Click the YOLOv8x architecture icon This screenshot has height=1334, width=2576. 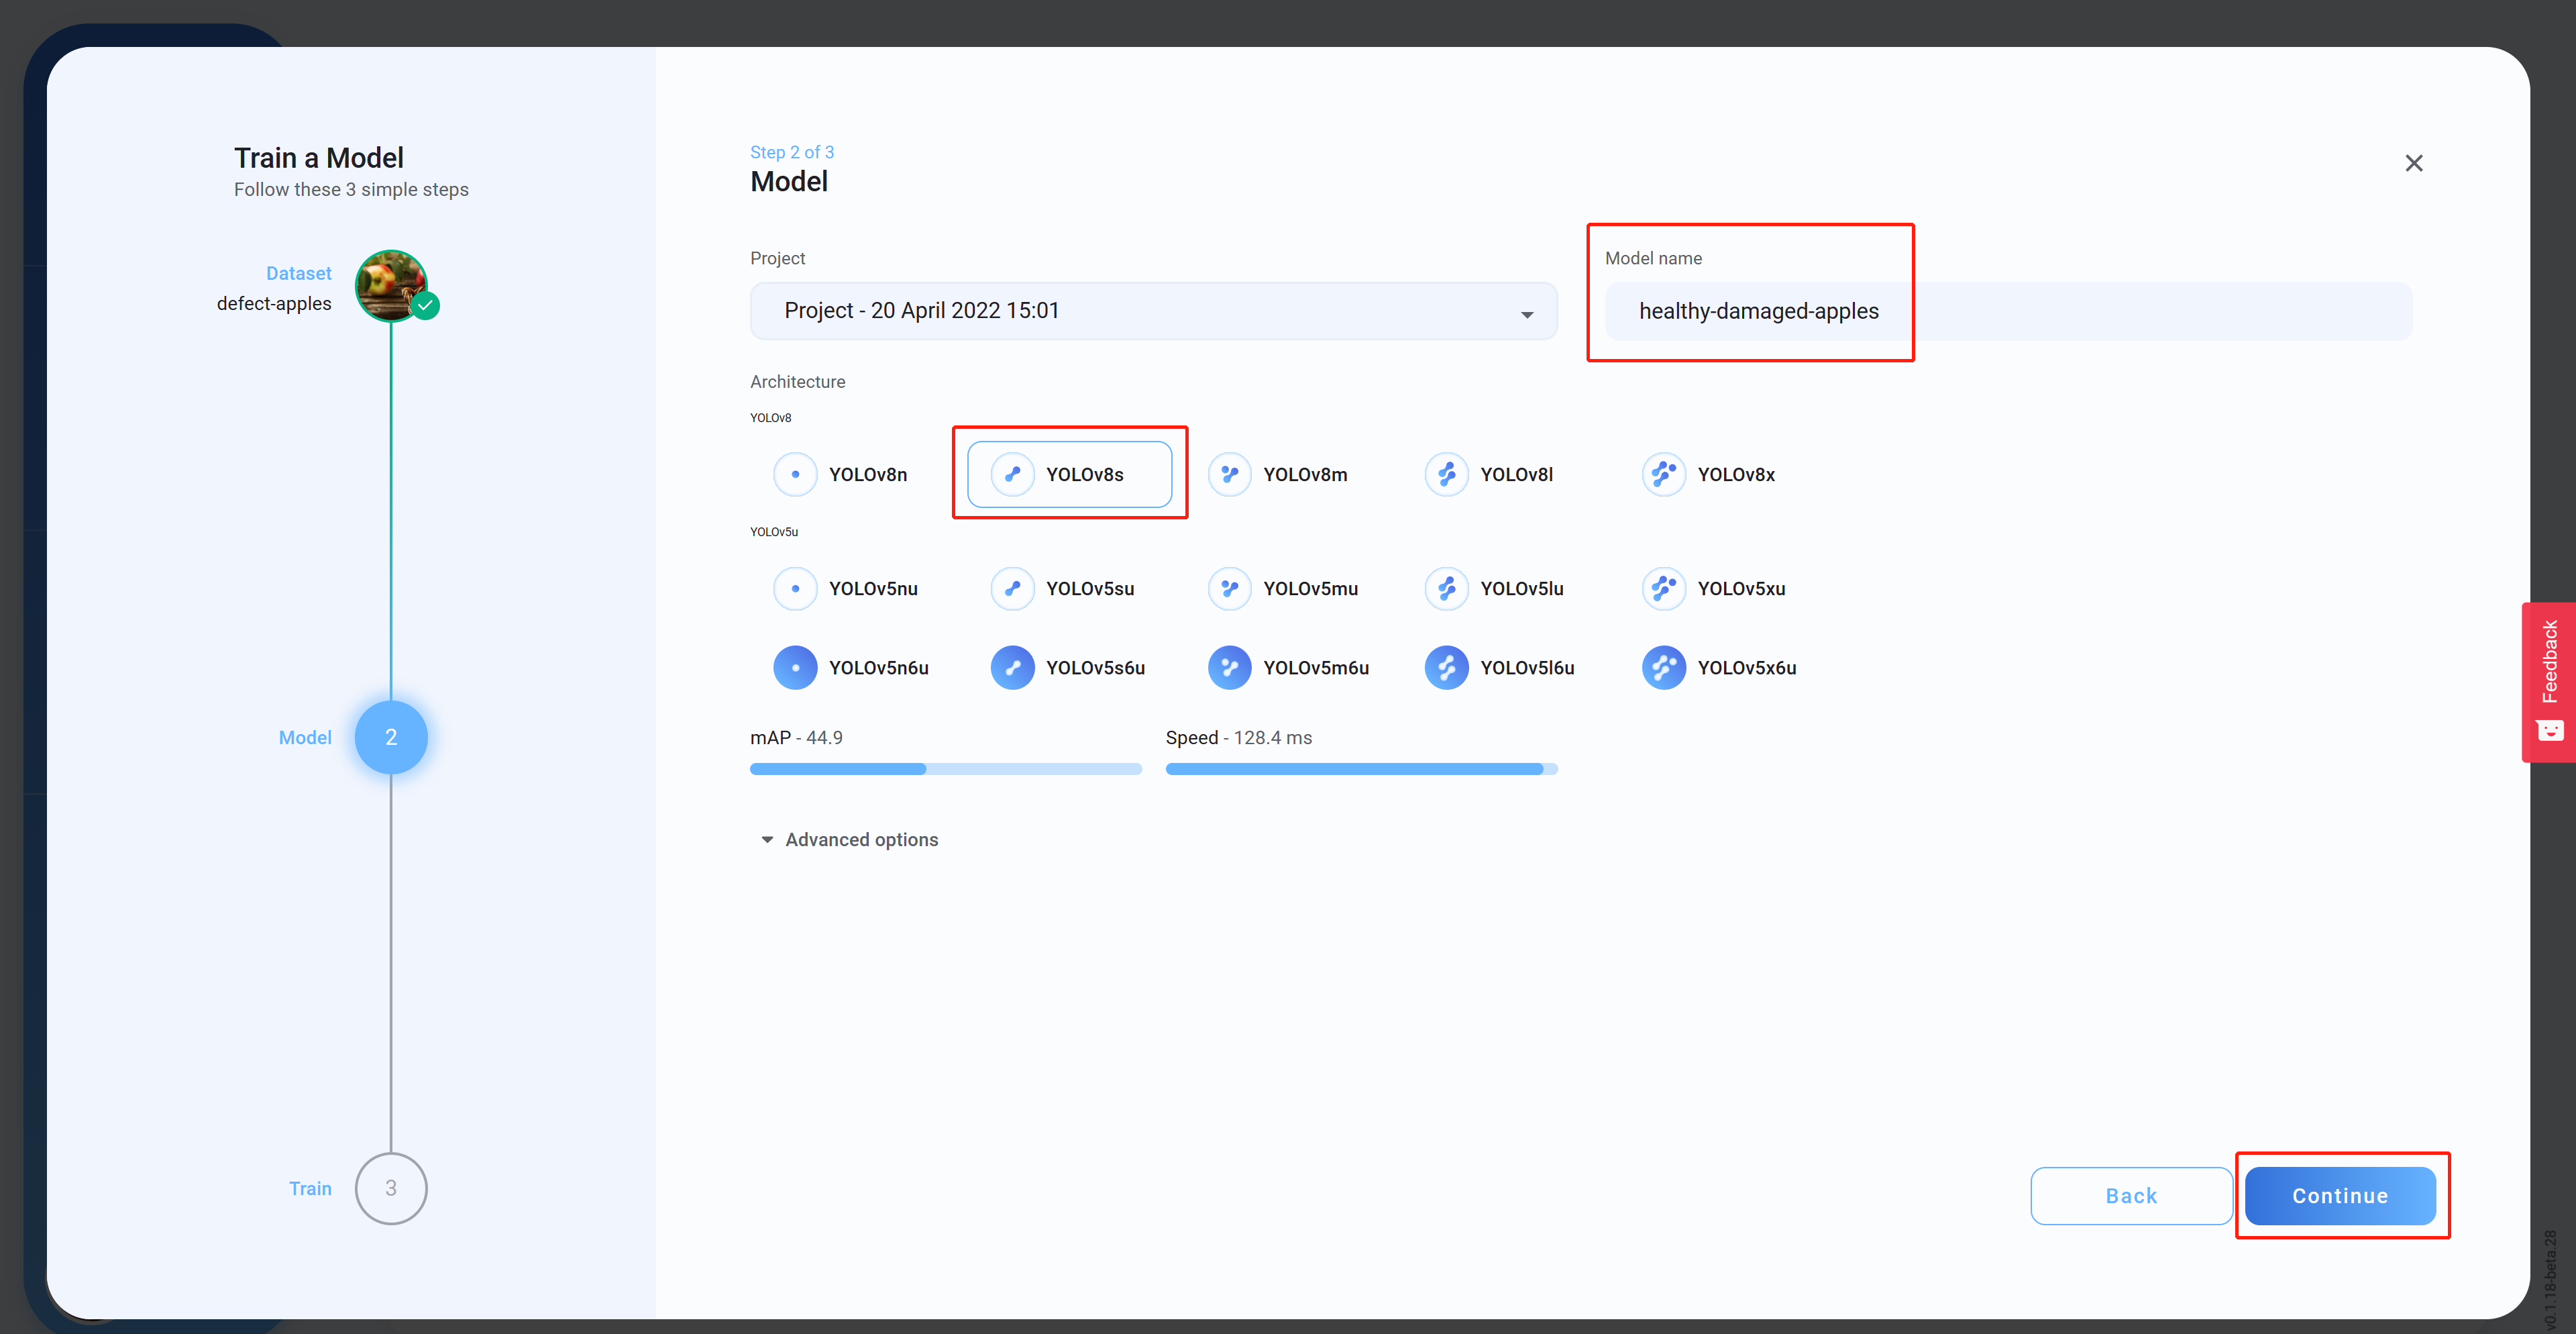coord(1663,474)
